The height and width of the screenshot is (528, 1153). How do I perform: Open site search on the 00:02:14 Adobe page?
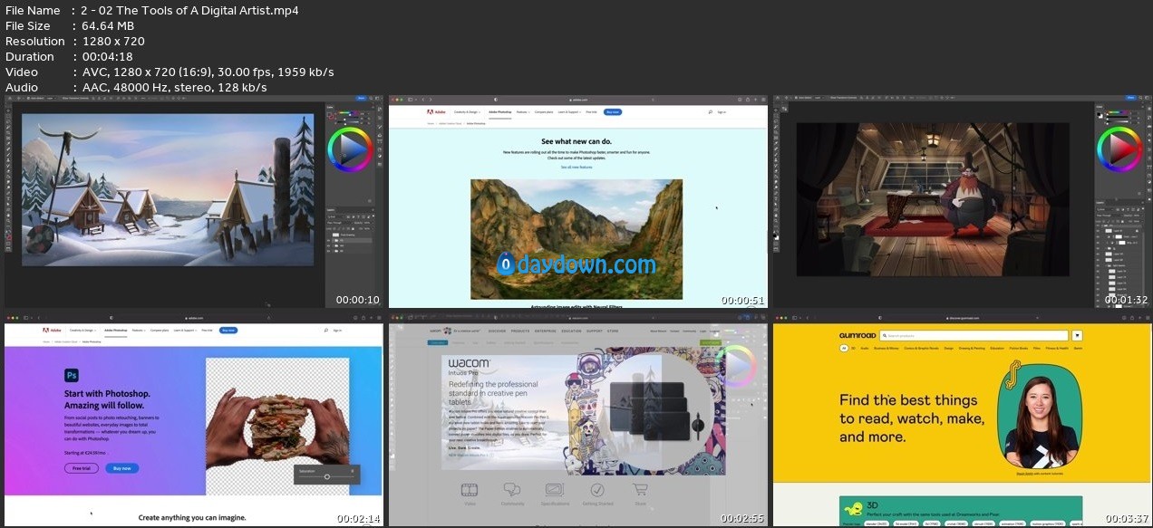325,331
